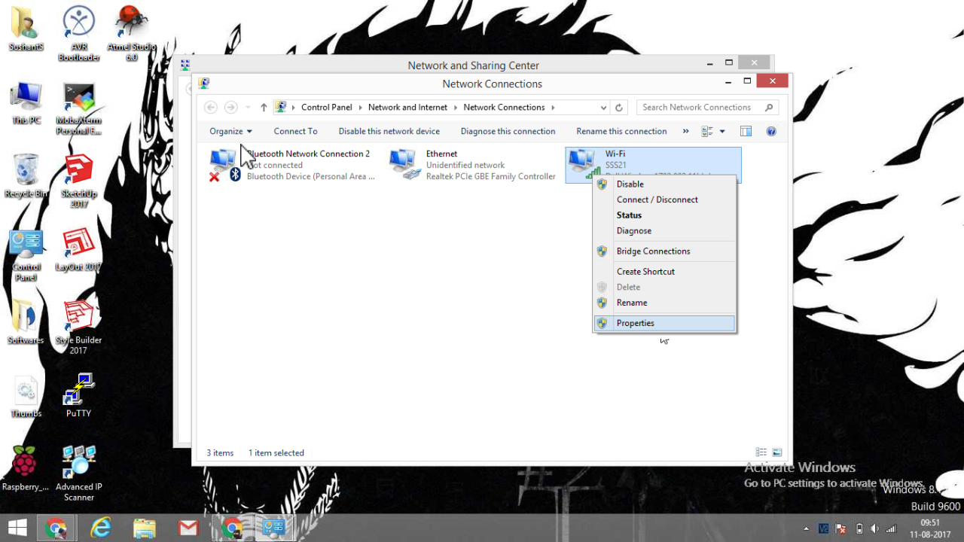Screen dimensions: 964x542
Task: Launch PuTTY desktop shortcut
Action: [78, 396]
